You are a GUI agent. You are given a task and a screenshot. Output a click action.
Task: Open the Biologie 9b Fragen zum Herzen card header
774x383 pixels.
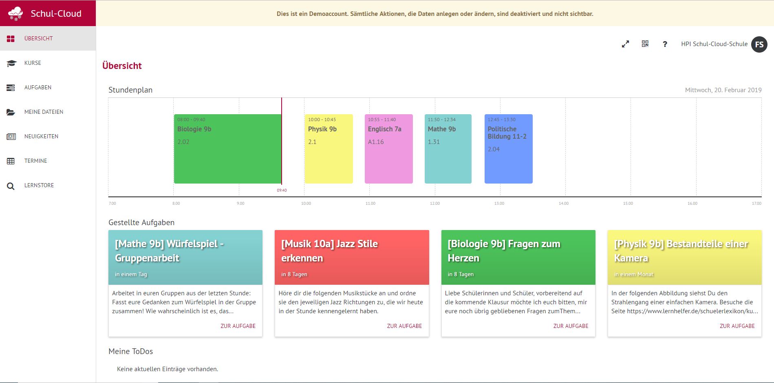point(518,257)
